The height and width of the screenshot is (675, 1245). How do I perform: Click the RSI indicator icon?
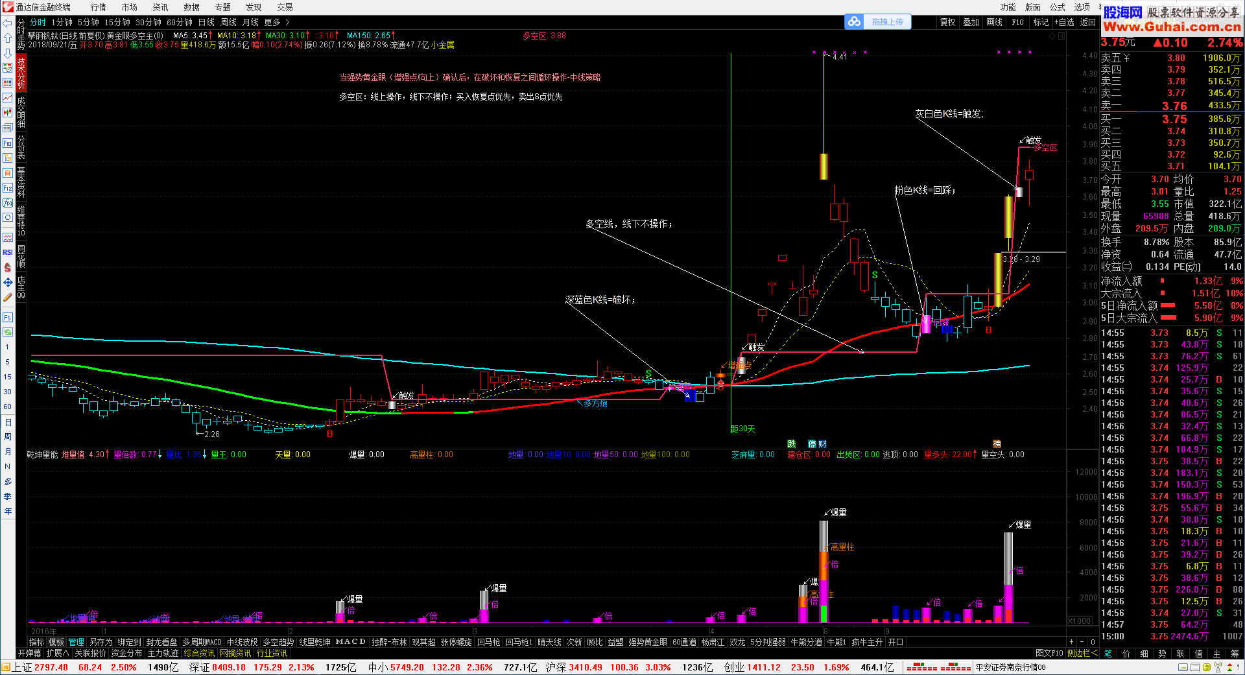(8, 252)
